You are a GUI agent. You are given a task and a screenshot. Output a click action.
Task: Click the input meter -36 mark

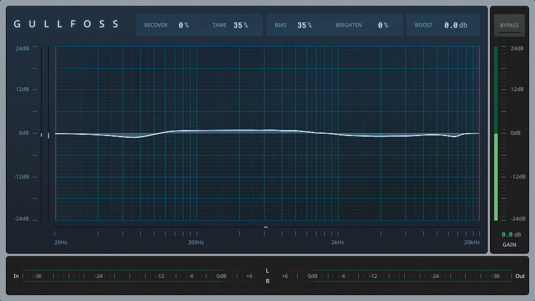click(x=37, y=276)
